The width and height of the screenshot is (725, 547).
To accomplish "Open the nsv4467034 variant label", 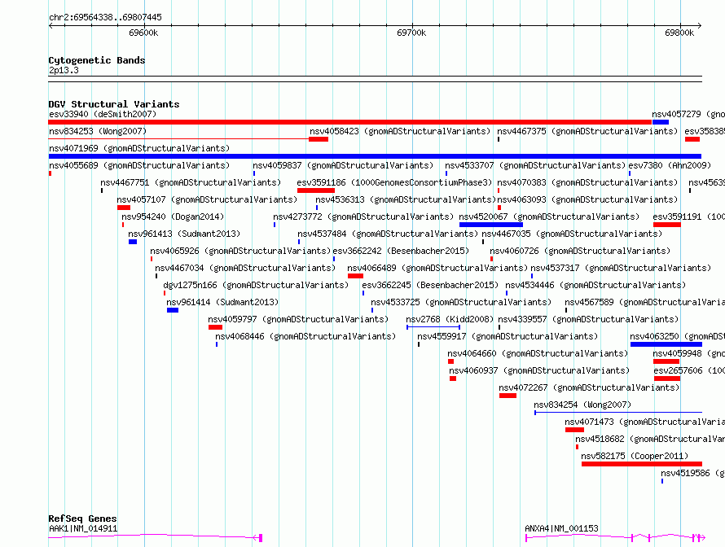I will tap(245, 268).
